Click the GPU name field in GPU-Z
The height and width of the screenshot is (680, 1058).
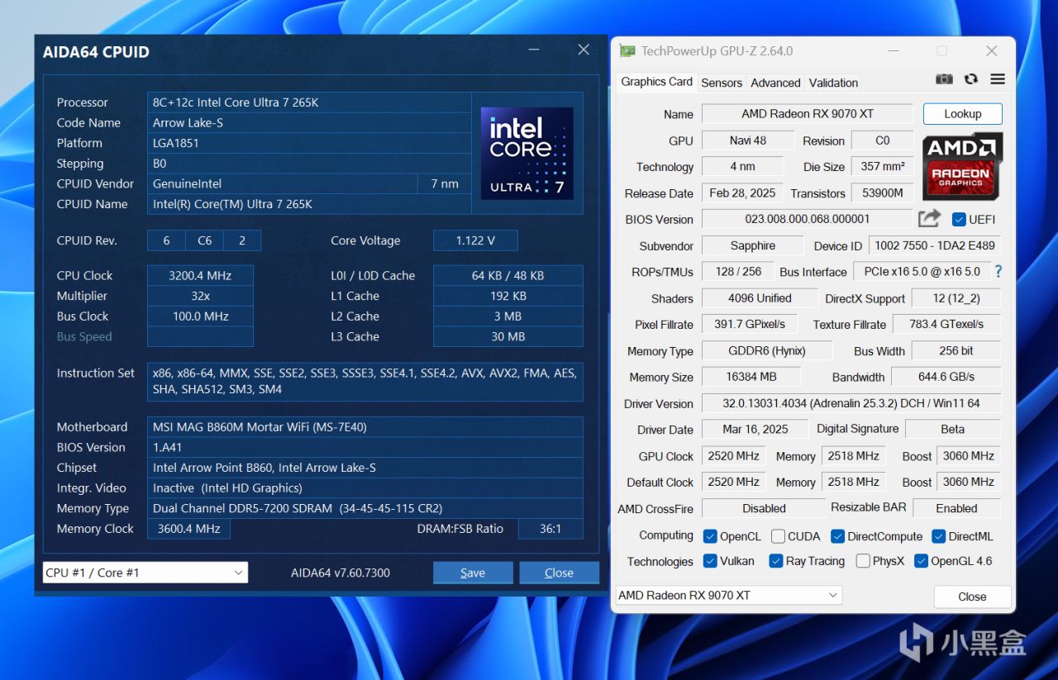coord(807,114)
